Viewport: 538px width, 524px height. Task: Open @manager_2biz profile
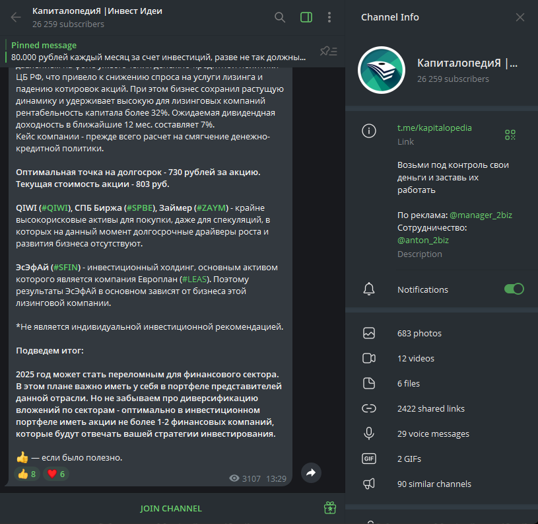click(481, 215)
